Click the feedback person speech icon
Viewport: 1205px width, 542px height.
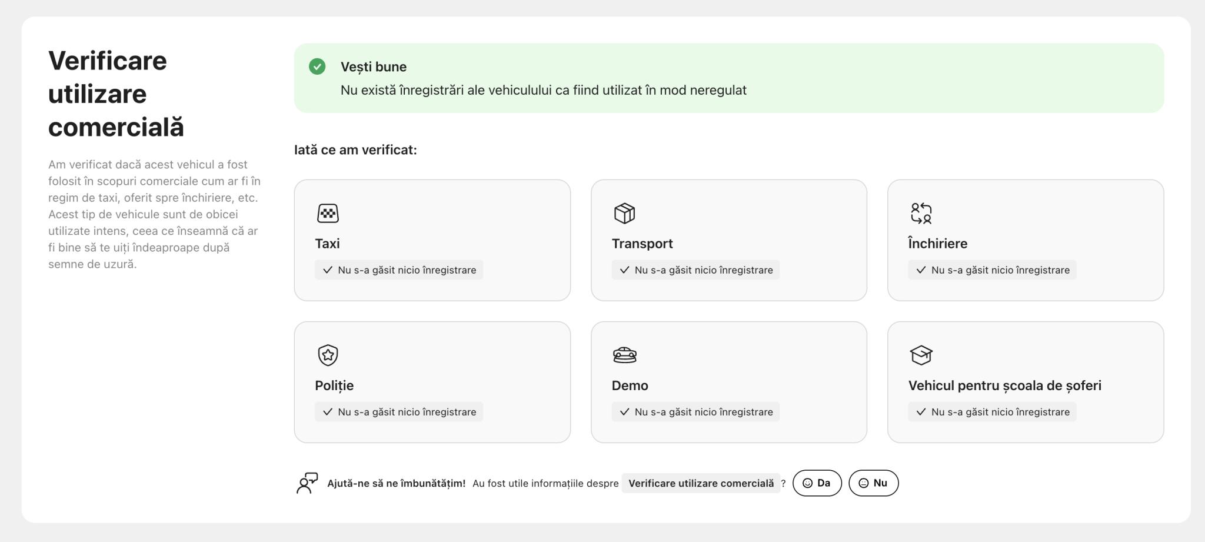click(307, 483)
